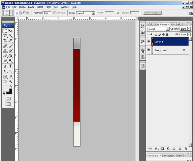Open the File menu
194x161 pixels.
[x=8, y=7]
